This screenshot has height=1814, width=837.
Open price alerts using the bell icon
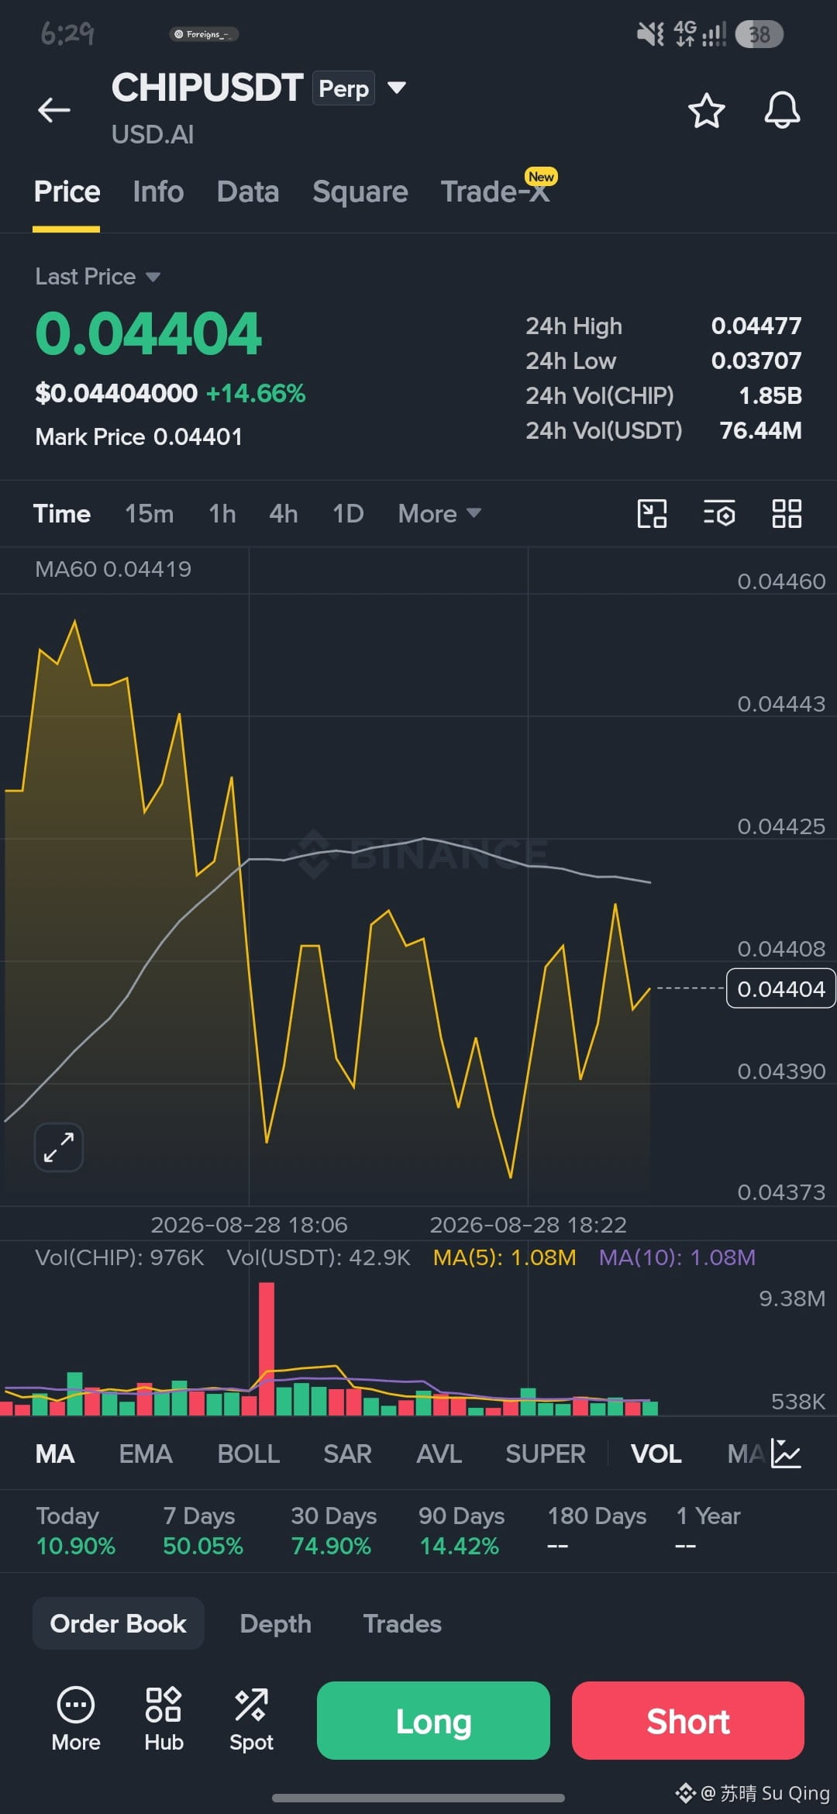pyautogui.click(x=782, y=110)
